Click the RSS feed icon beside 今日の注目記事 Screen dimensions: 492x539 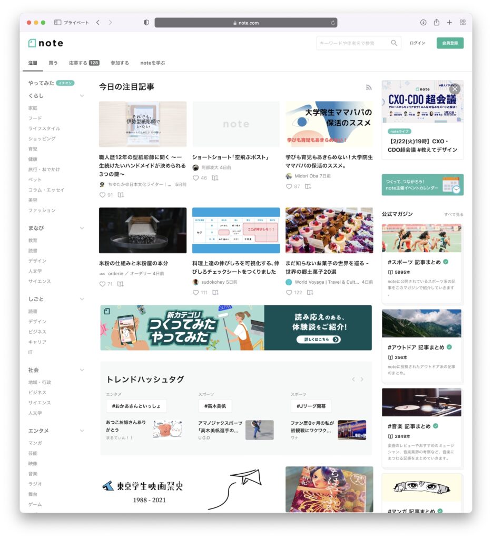(x=369, y=87)
